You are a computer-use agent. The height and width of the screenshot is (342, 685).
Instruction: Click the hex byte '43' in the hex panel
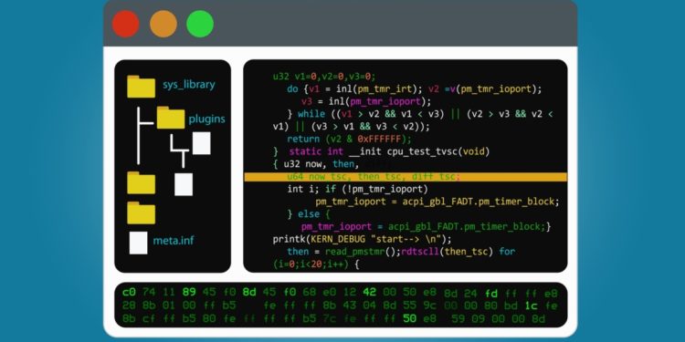click(x=349, y=305)
